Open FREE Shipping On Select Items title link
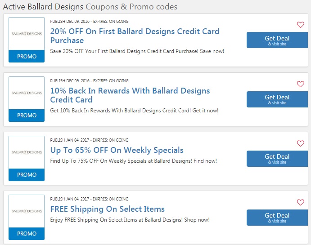 [x=107, y=209]
